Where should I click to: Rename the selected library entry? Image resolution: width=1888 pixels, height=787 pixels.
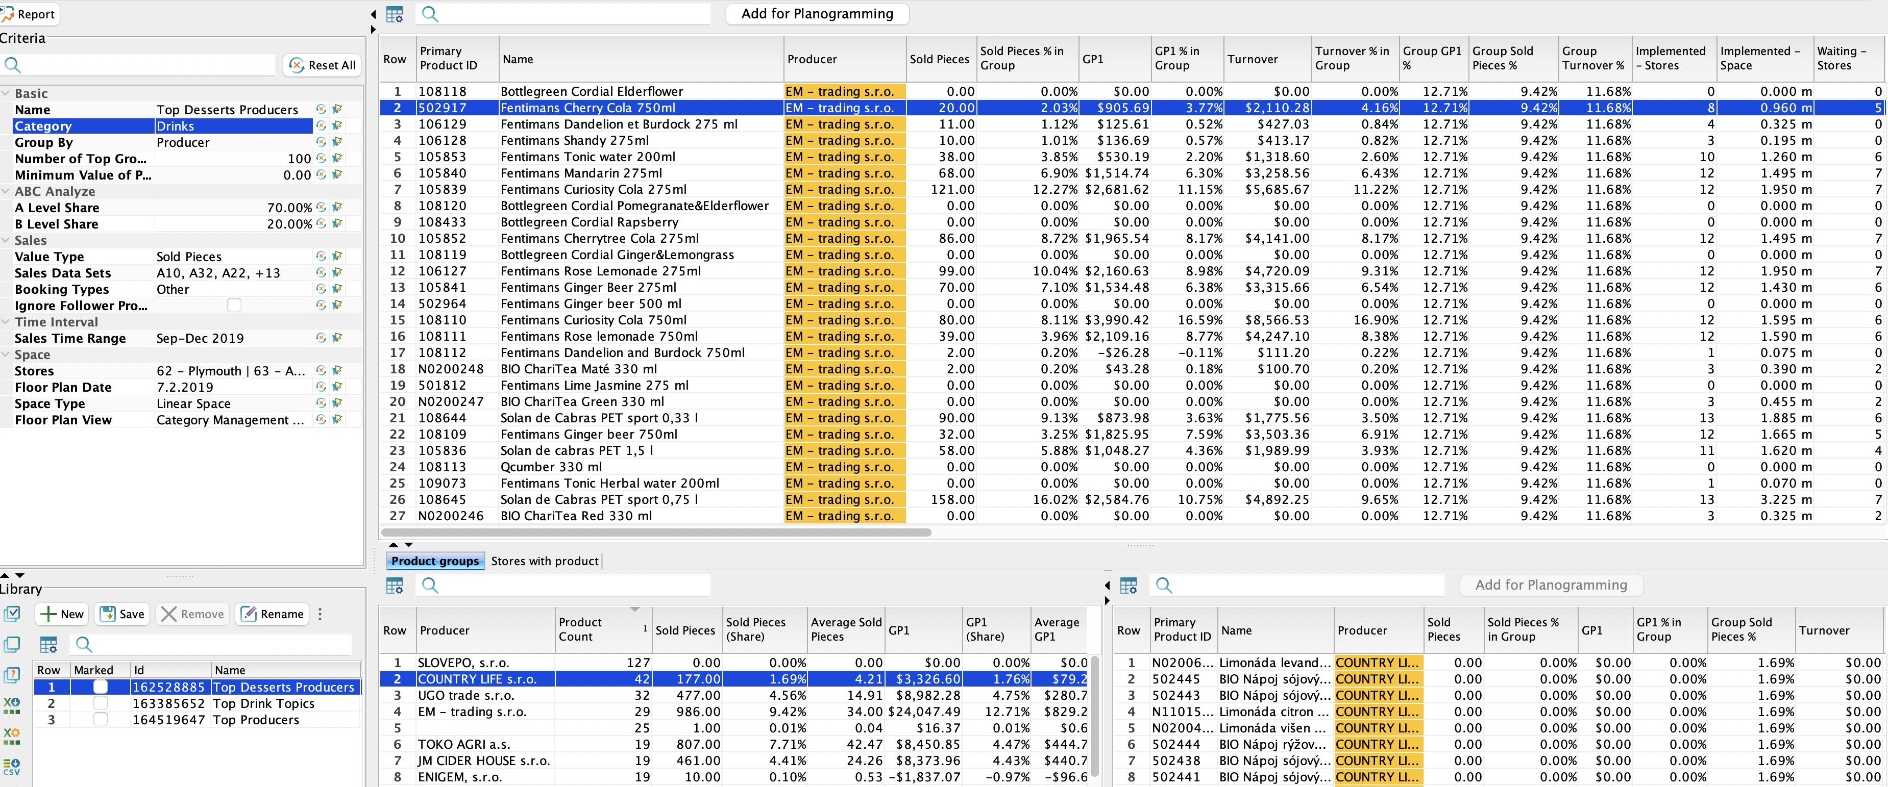[x=272, y=614]
